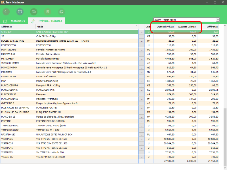227x170 pixels.
Task: Click the arrows icon beside Prévue / Débitée
Action: tap(33, 21)
